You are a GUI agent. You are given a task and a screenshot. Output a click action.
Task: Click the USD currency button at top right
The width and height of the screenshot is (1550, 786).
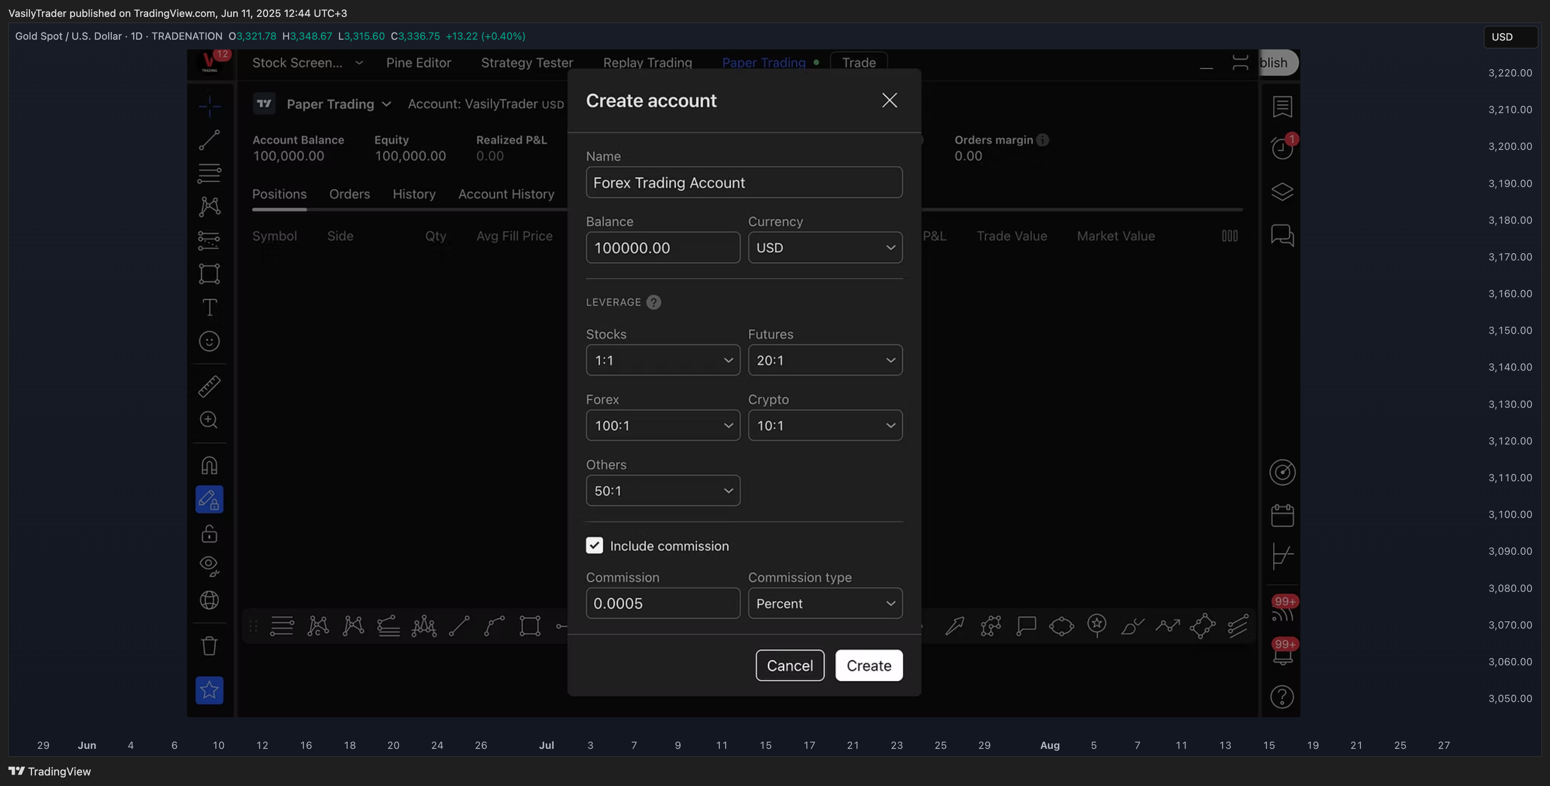coord(1510,37)
